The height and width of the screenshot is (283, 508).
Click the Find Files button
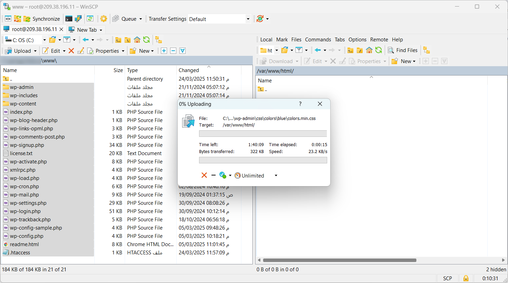pos(403,50)
